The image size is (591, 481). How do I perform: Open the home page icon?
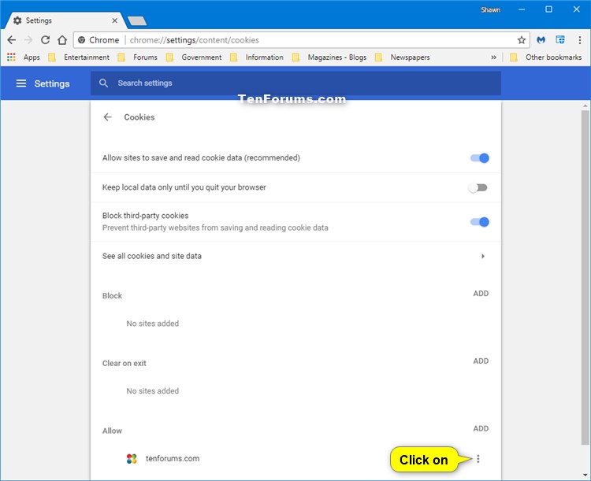pyautogui.click(x=62, y=40)
